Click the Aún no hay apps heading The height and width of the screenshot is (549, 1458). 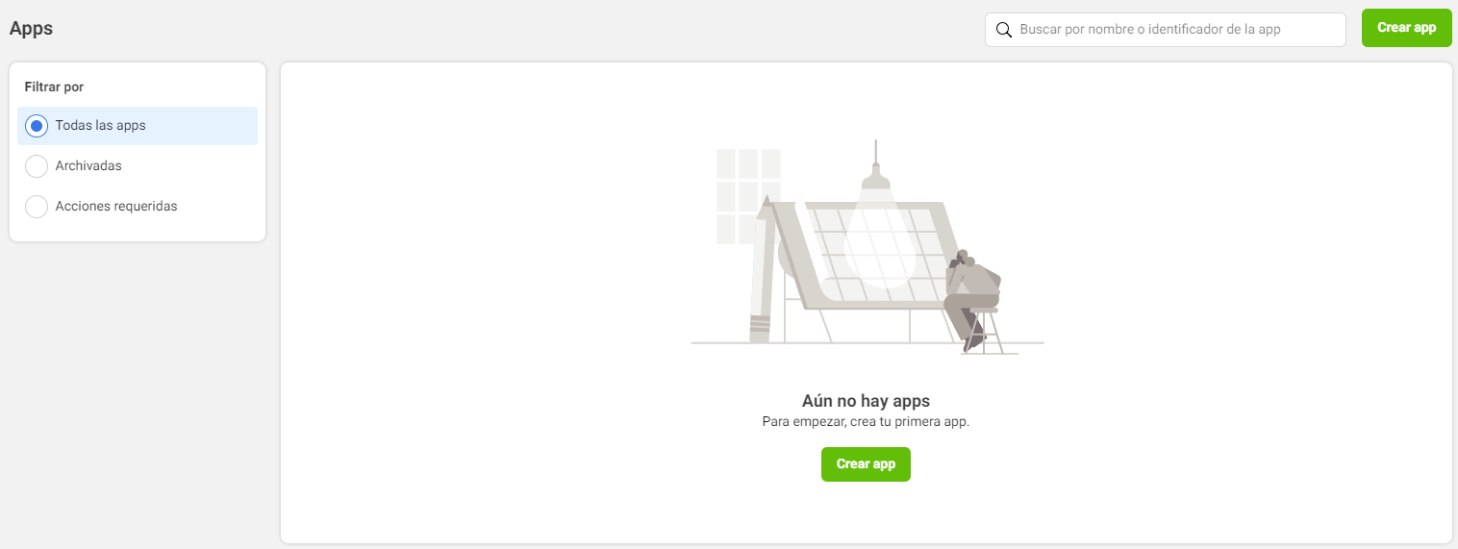[x=866, y=402]
